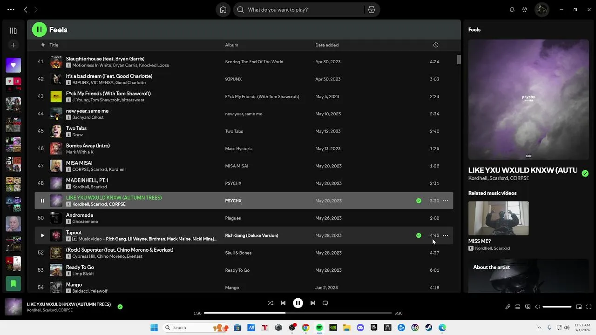
Task: Open the Now Playing album cover art
Action: coord(528,100)
